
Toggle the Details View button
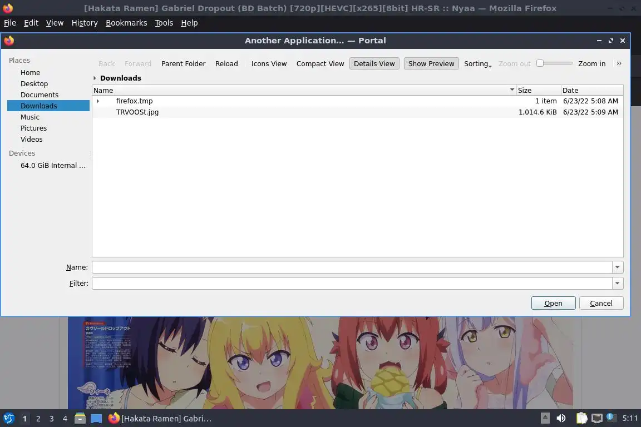click(x=374, y=64)
